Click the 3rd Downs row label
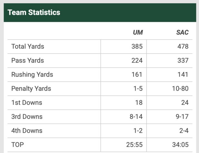The height and width of the screenshot is (153, 199). (x=27, y=117)
